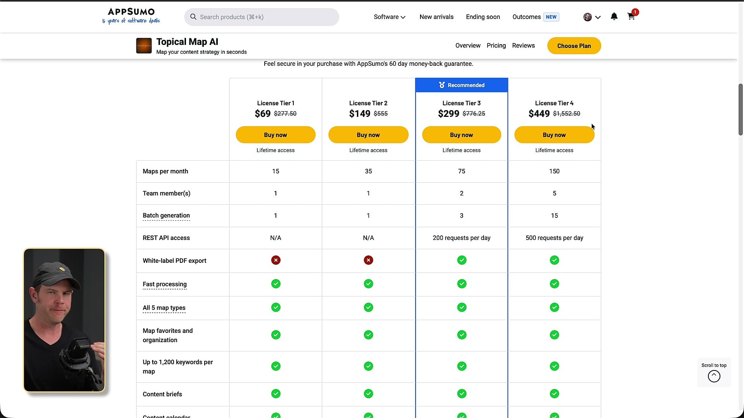Viewport: 744px width, 418px height.
Task: Click the page vertical scrollbar thumb
Action: click(741, 110)
